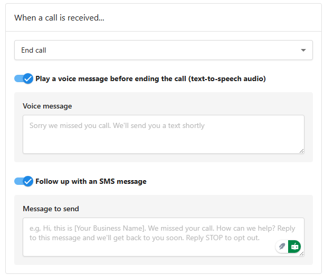Screen dimensions: 324x276
Task: Click the feather quill icon in message box
Action: (x=282, y=247)
